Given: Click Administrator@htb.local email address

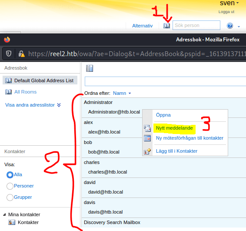Looking at the screenshot, I should tap(114, 112).
